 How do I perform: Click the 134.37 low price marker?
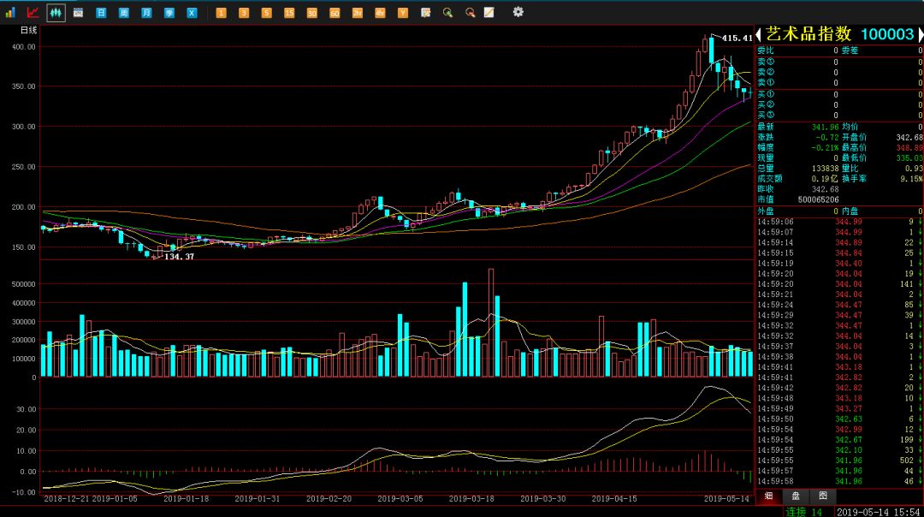coord(179,257)
